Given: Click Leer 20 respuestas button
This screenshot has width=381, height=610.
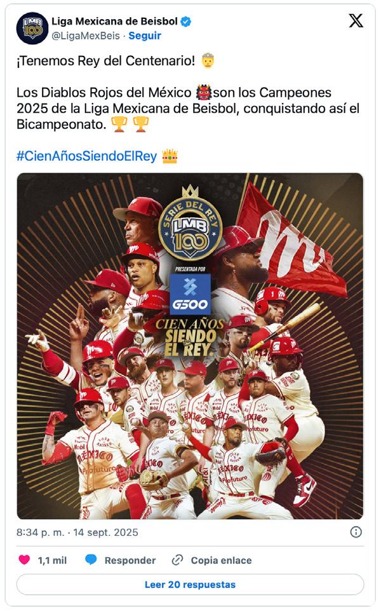Looking at the screenshot, I should coord(190,585).
